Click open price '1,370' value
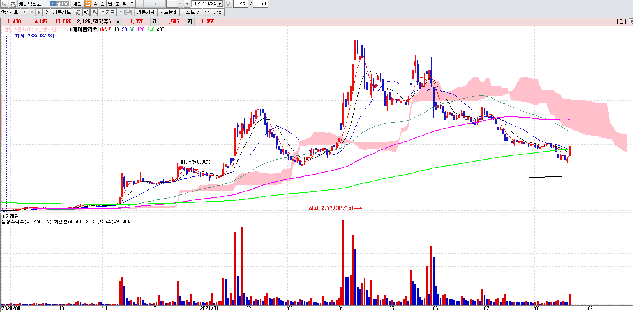633x312 pixels. tap(137, 22)
